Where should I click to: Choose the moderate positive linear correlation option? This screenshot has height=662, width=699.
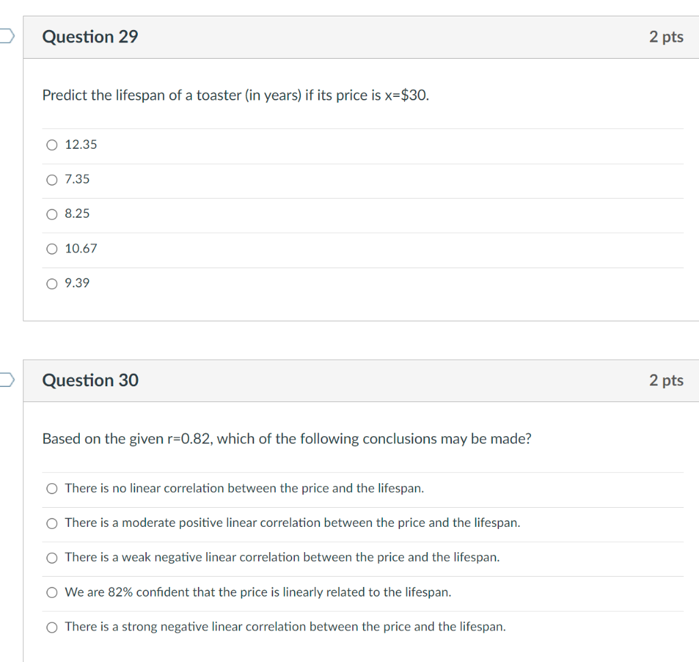point(52,523)
